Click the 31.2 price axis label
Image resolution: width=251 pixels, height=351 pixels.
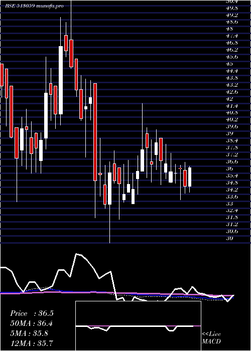tap(232, 225)
